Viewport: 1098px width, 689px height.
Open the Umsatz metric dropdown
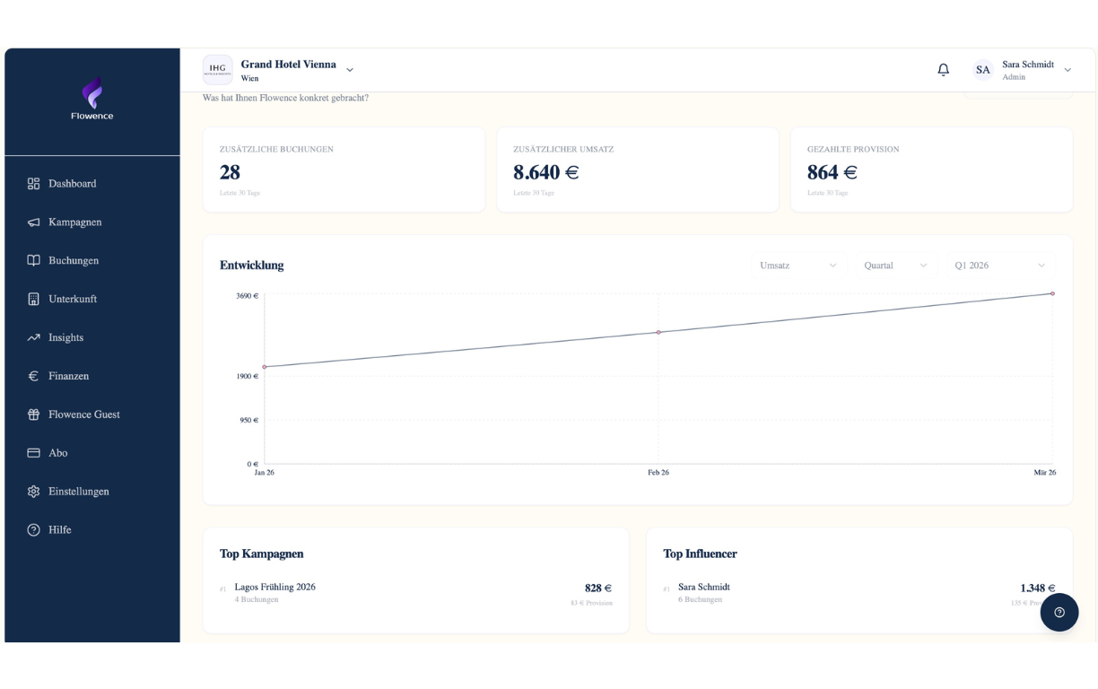point(797,266)
